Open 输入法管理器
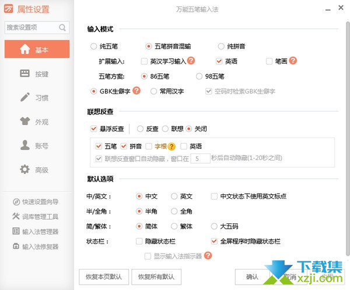This screenshot has width=350, height=290. click(36, 231)
